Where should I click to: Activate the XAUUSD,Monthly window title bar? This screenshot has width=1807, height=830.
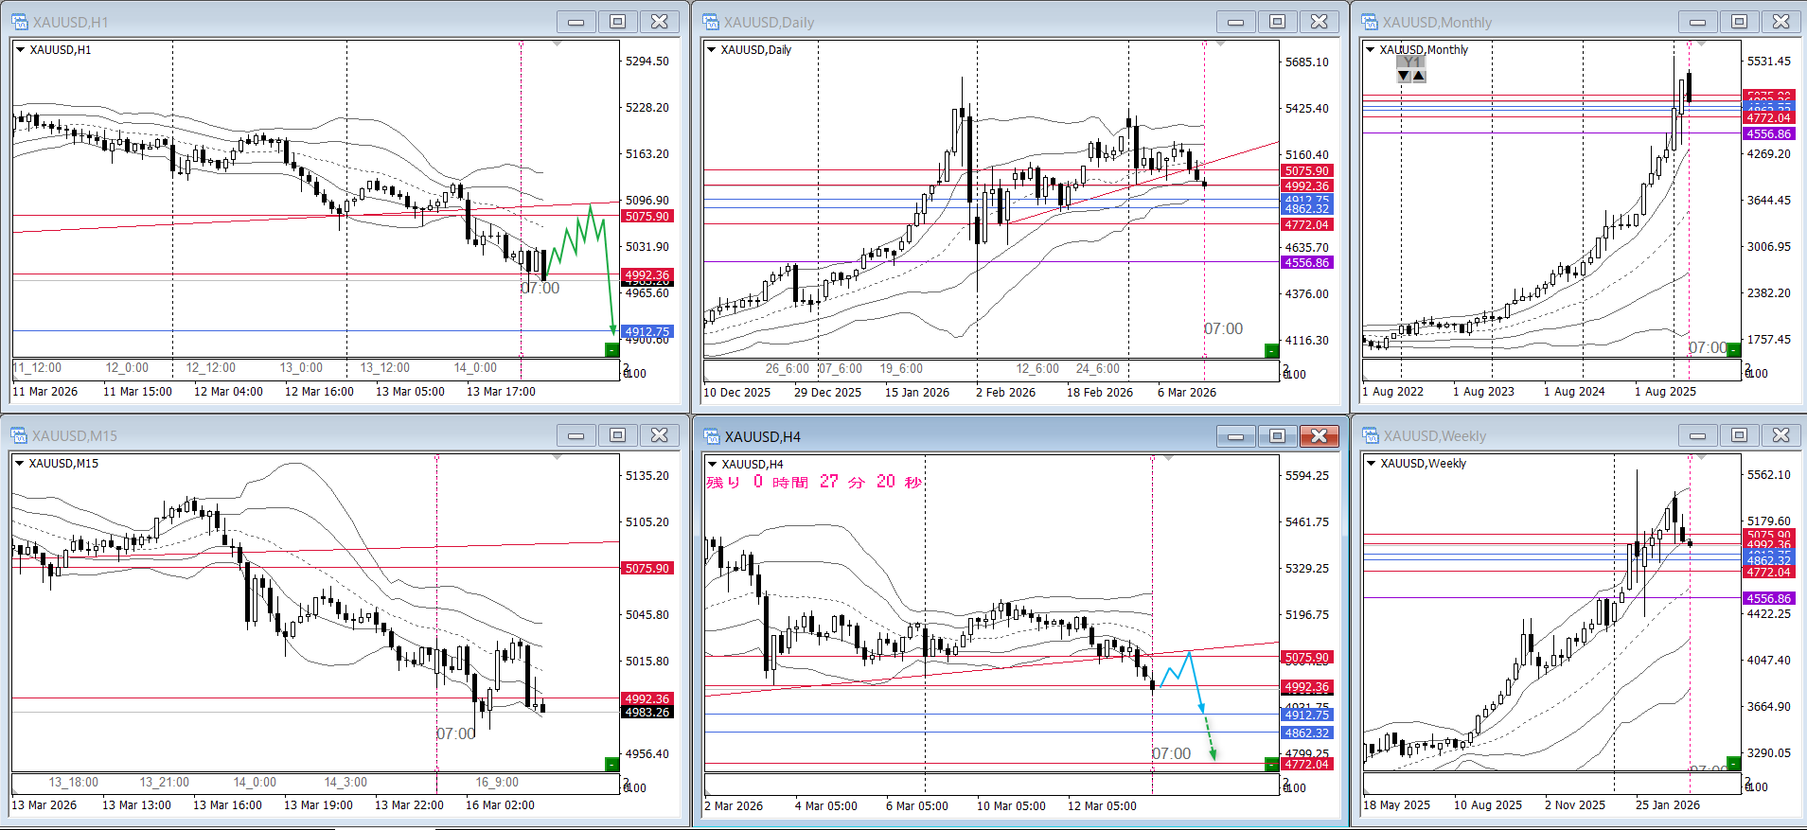[1515, 22]
